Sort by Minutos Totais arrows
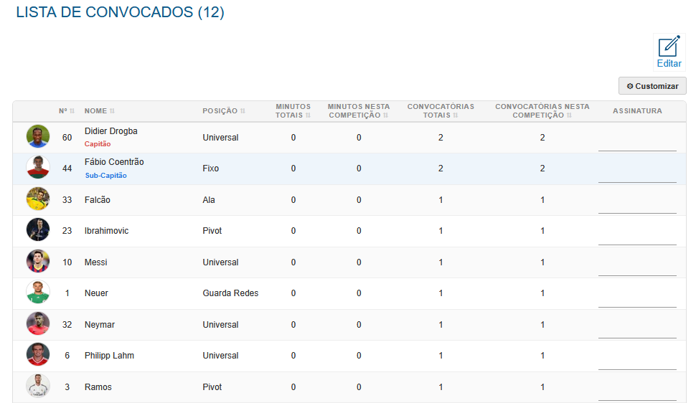The image size is (696, 403). (308, 115)
